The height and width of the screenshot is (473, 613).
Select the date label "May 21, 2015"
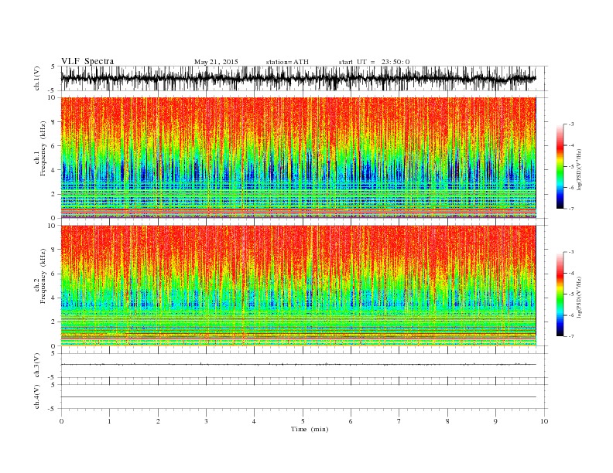(x=216, y=62)
